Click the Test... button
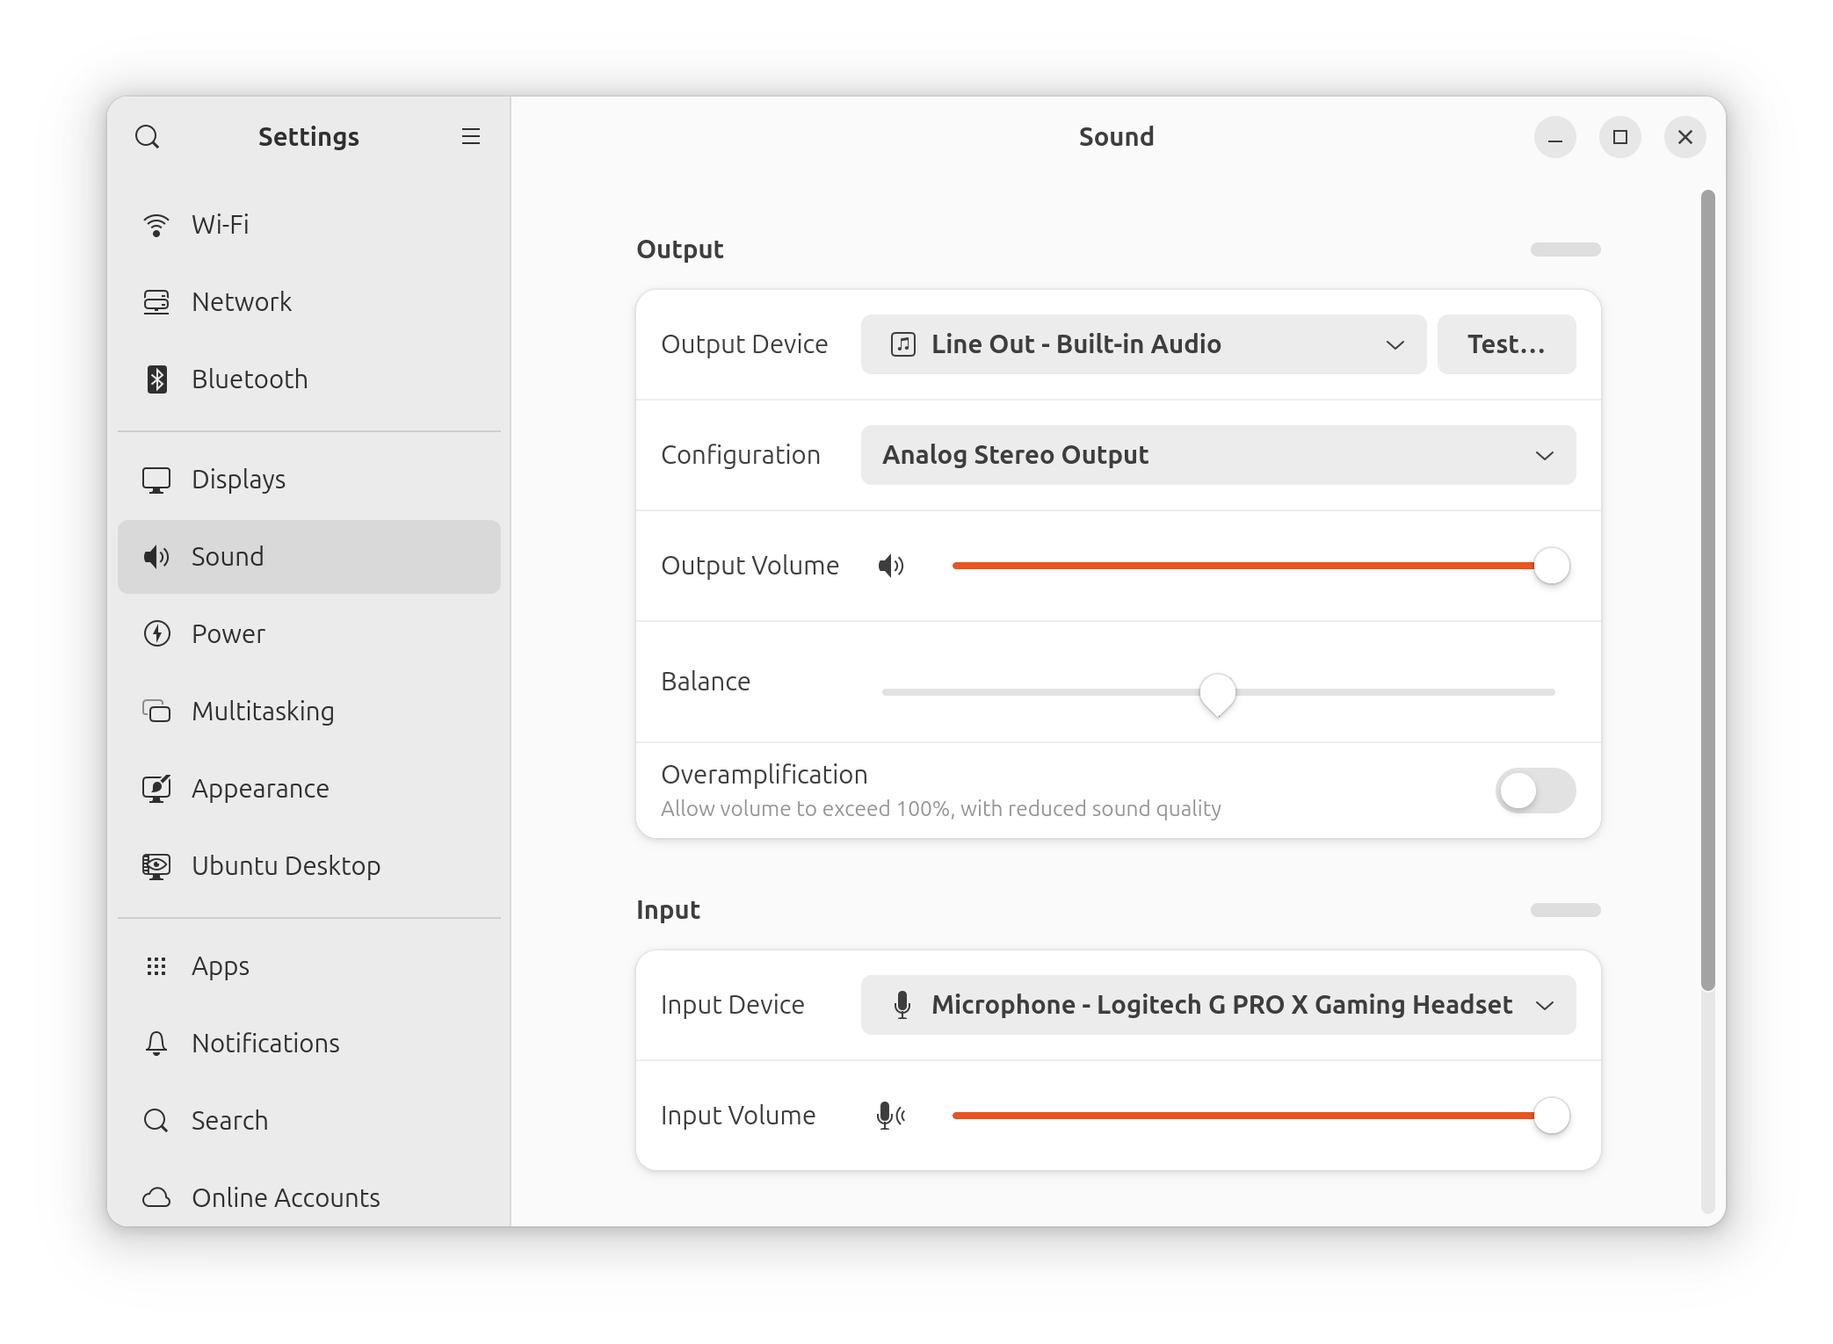The height and width of the screenshot is (1344, 1833). (x=1506, y=344)
